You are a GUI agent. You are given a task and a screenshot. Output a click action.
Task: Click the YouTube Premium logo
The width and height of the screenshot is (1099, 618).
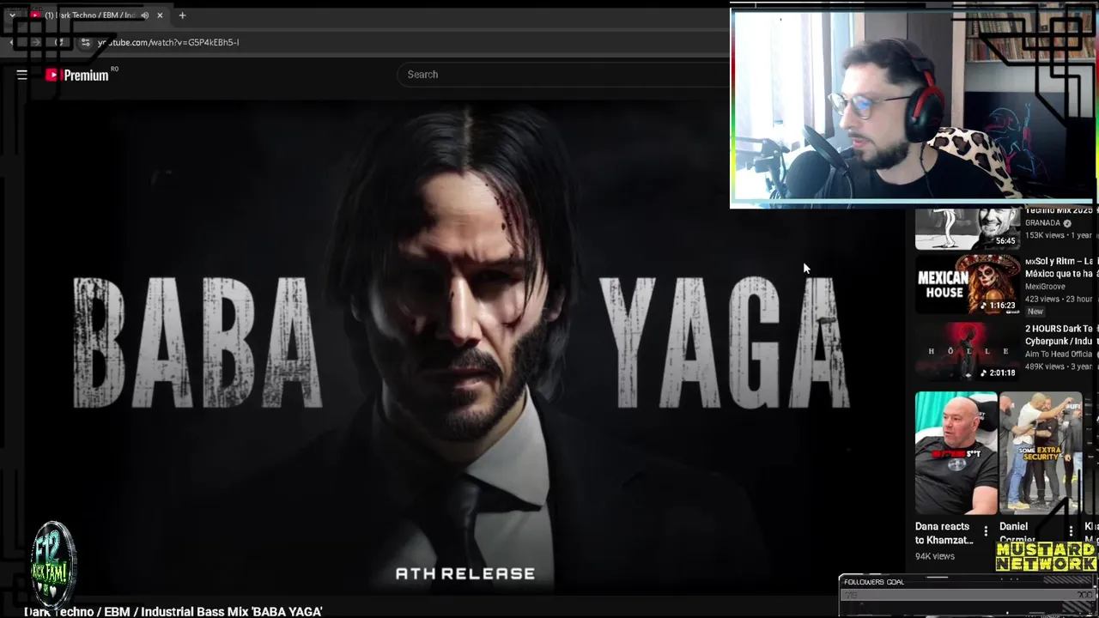[x=77, y=75]
